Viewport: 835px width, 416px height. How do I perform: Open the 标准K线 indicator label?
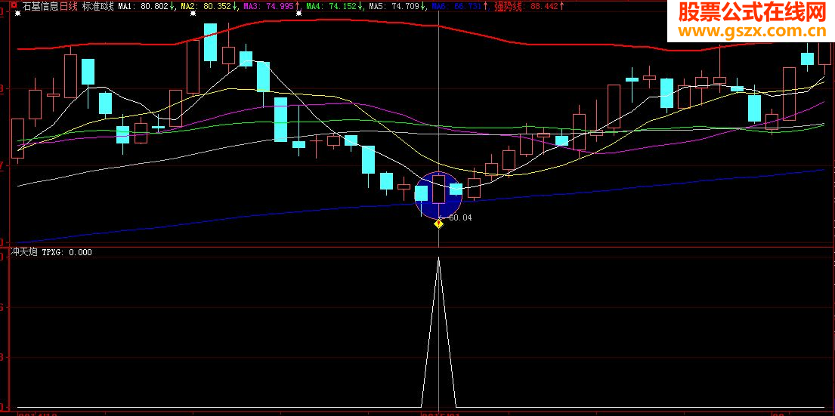coord(98,6)
